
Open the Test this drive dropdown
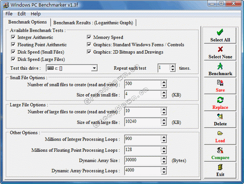94,68
